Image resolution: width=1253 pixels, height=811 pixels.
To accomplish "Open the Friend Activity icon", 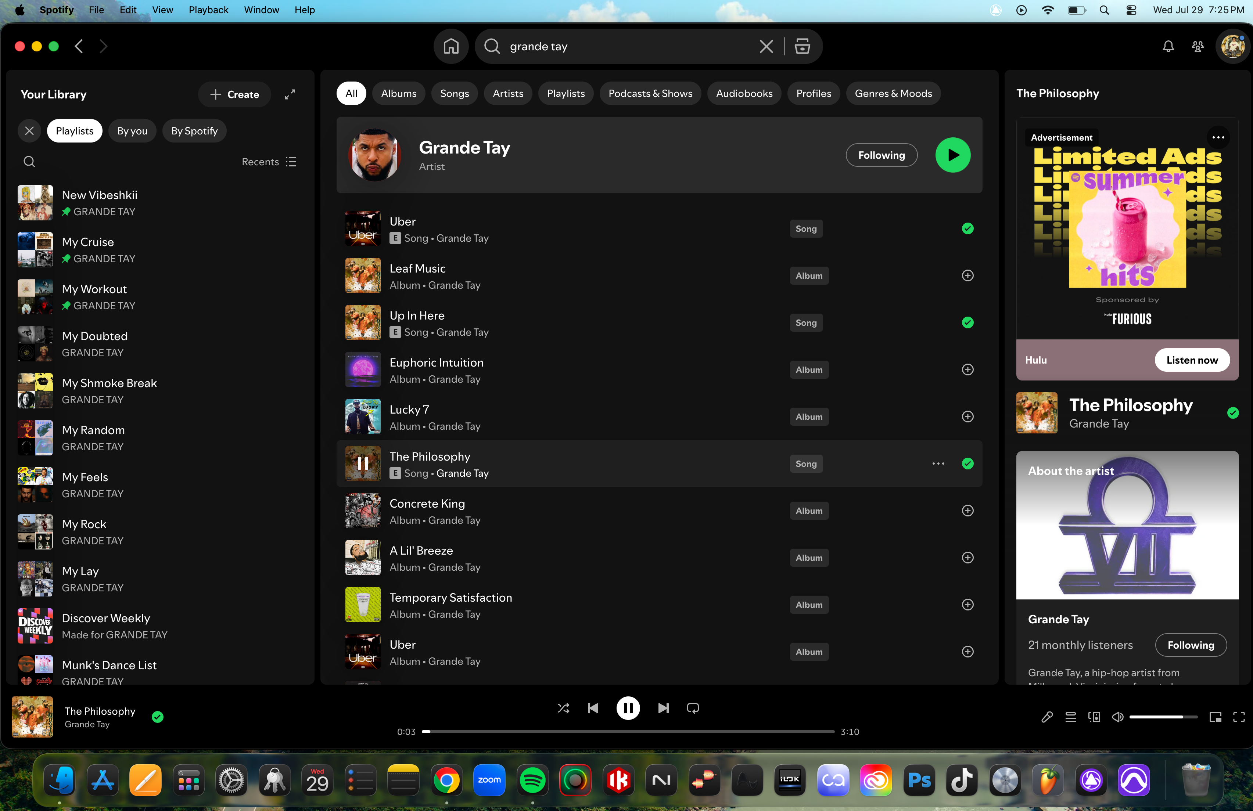I will (x=1198, y=46).
